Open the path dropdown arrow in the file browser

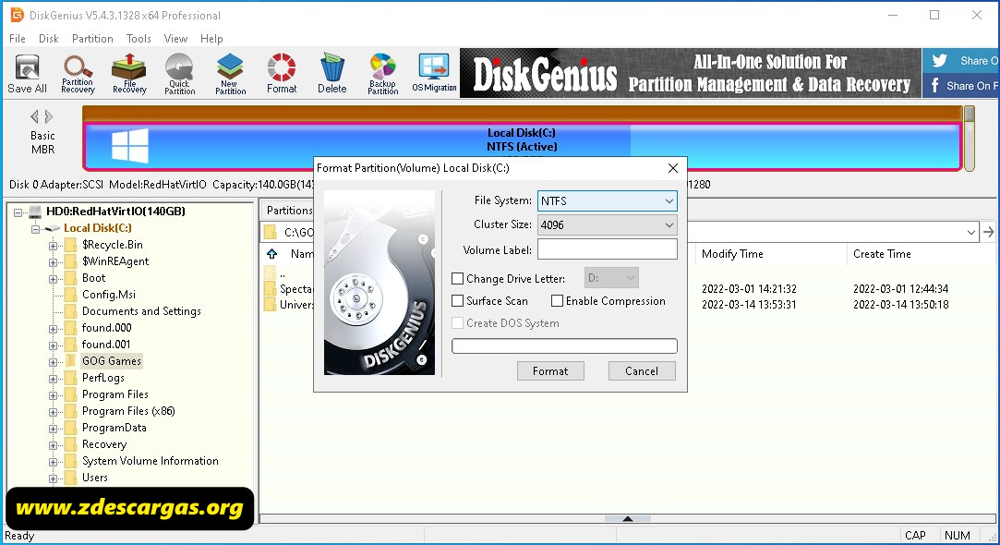(970, 232)
